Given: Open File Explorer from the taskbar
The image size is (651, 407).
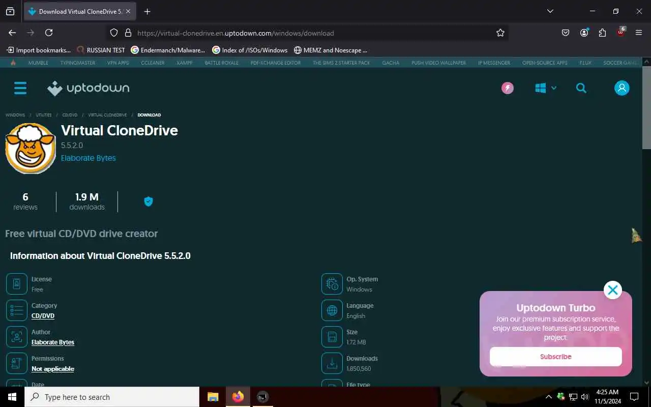Looking at the screenshot, I should click(213, 397).
